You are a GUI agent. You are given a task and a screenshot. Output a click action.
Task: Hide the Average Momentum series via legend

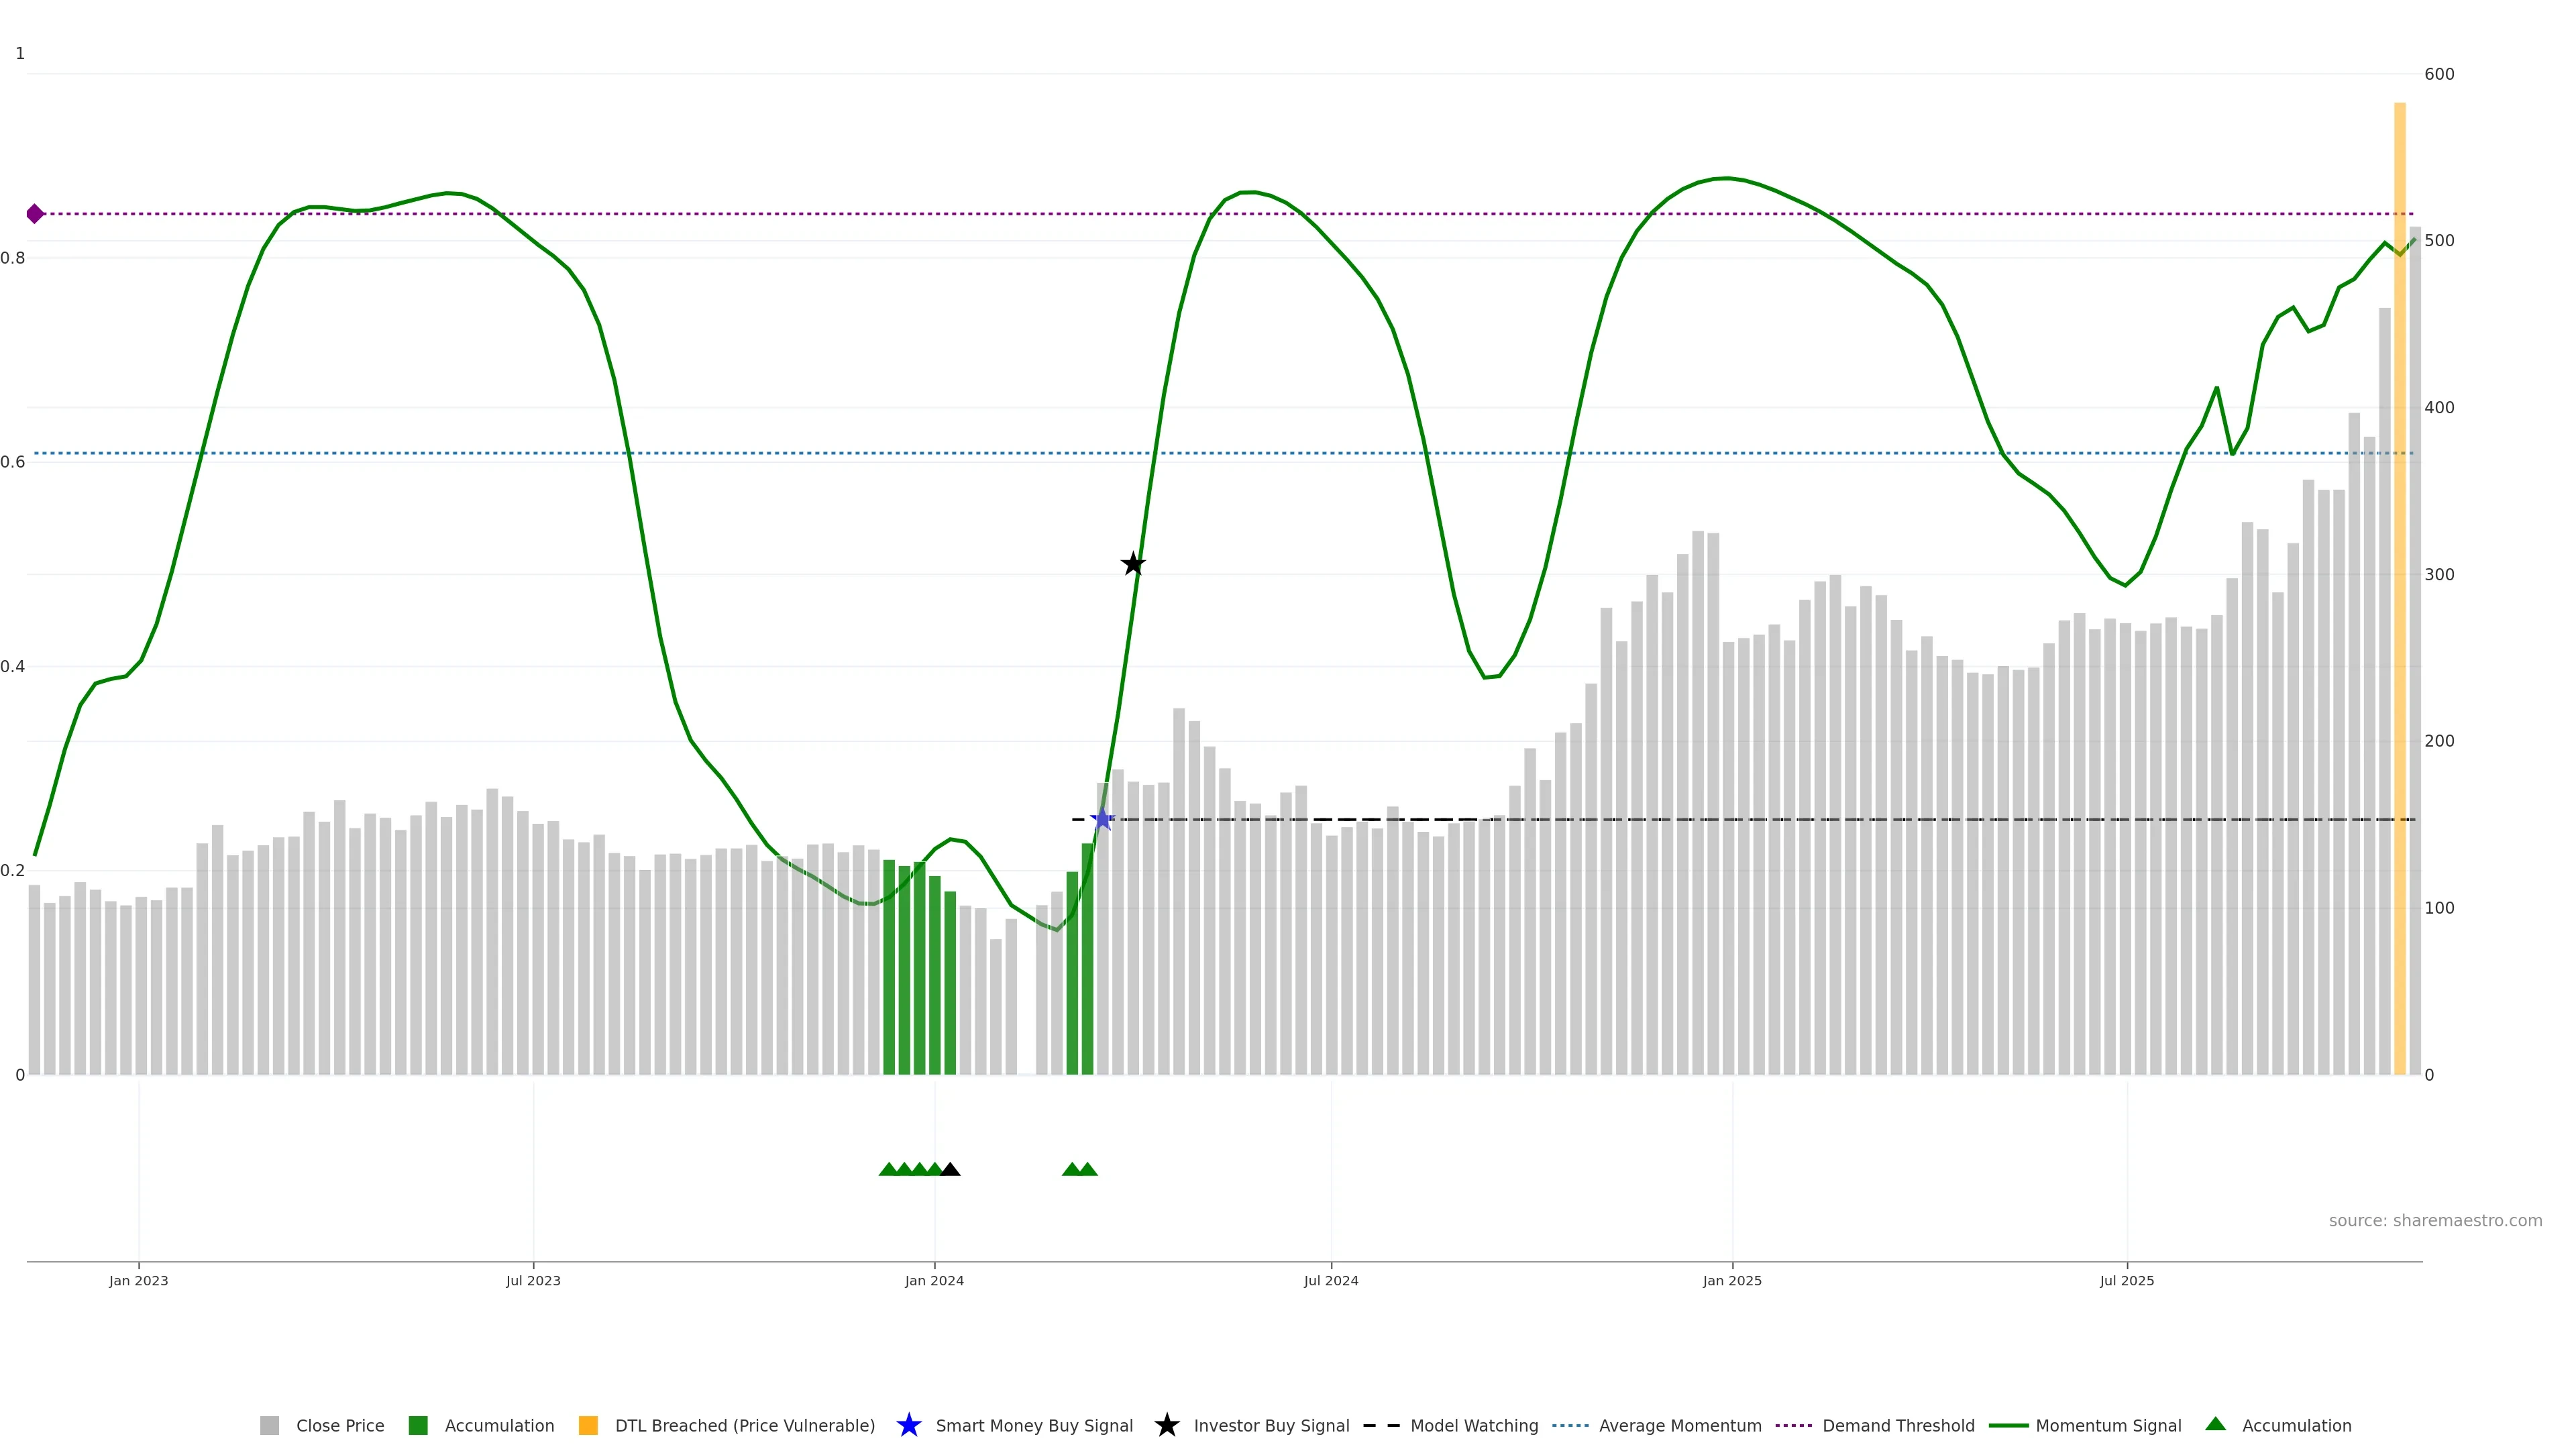(1679, 1425)
